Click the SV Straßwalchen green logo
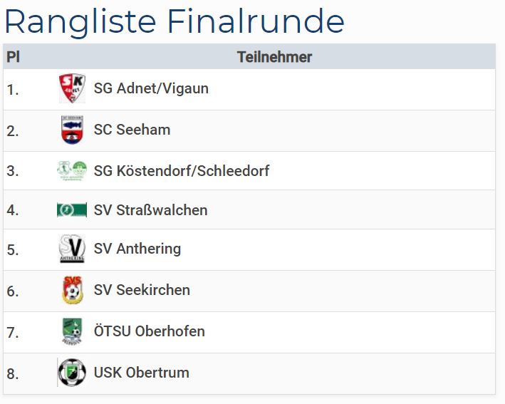Screen dimensions: 505x404 [x=71, y=210]
